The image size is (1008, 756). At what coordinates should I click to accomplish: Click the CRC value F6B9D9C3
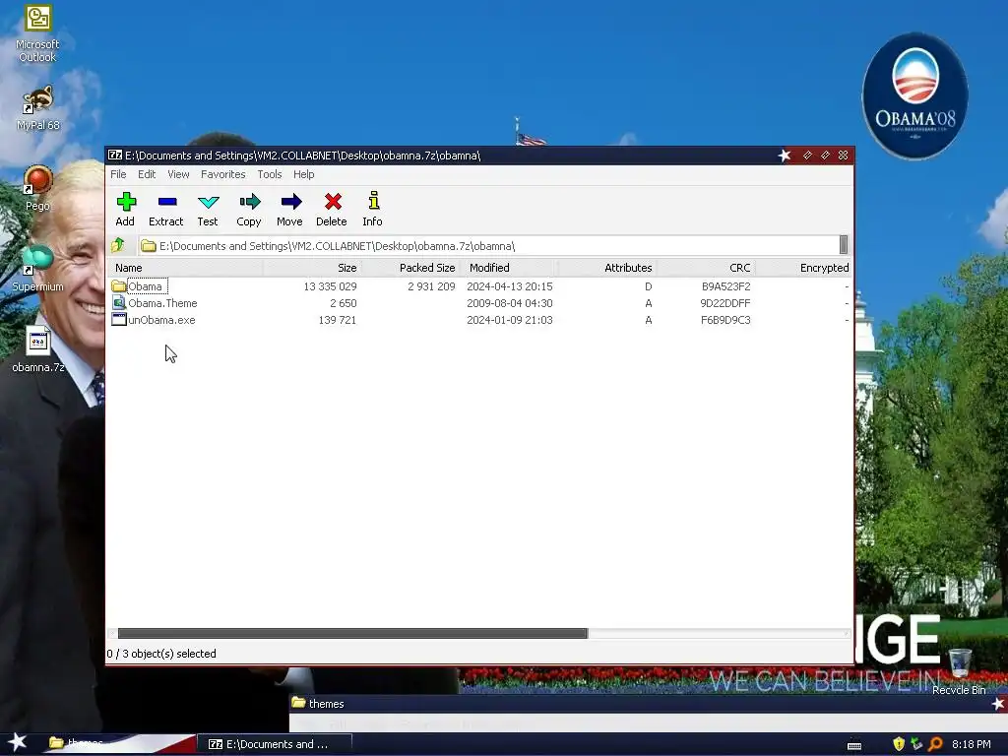tap(725, 320)
